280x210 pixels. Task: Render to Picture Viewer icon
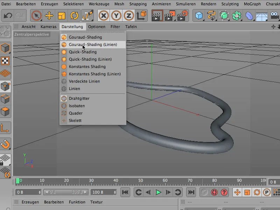[170, 15]
